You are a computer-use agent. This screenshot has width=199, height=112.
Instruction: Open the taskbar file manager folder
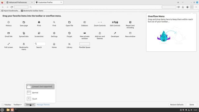click(x=8, y=110)
